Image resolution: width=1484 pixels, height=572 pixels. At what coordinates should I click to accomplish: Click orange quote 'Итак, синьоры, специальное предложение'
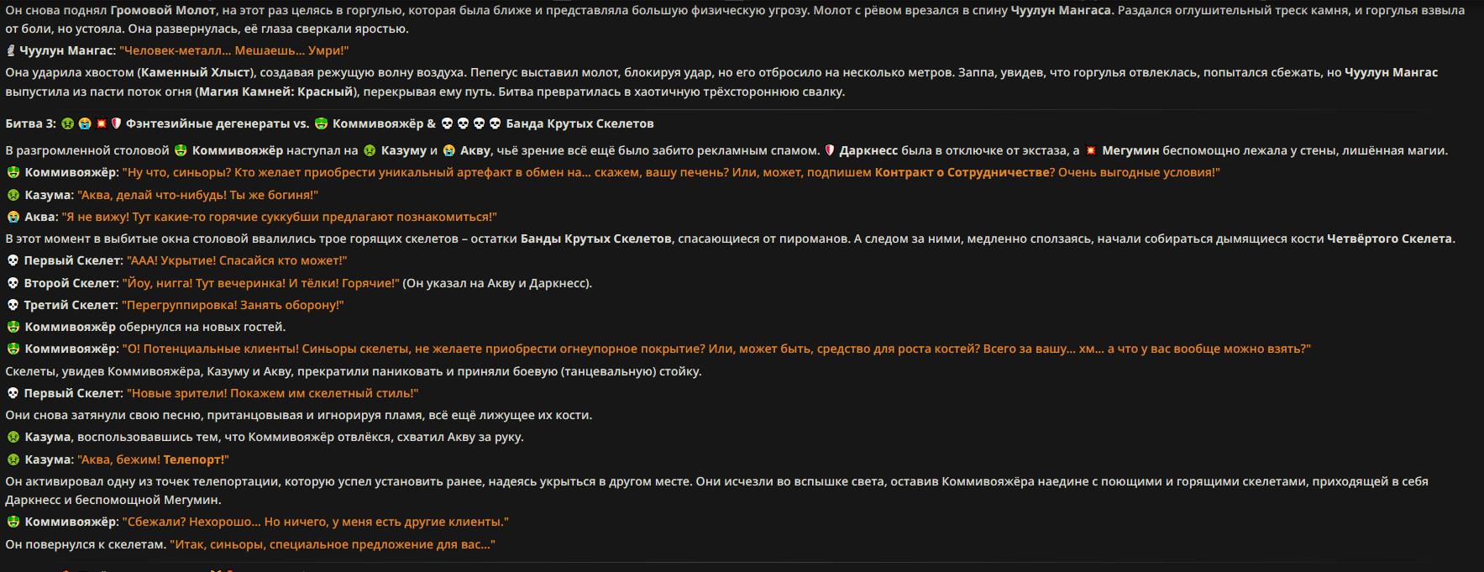click(x=333, y=544)
